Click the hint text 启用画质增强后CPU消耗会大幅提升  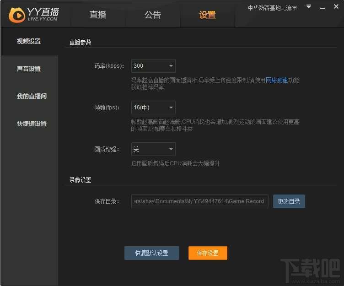(175, 163)
